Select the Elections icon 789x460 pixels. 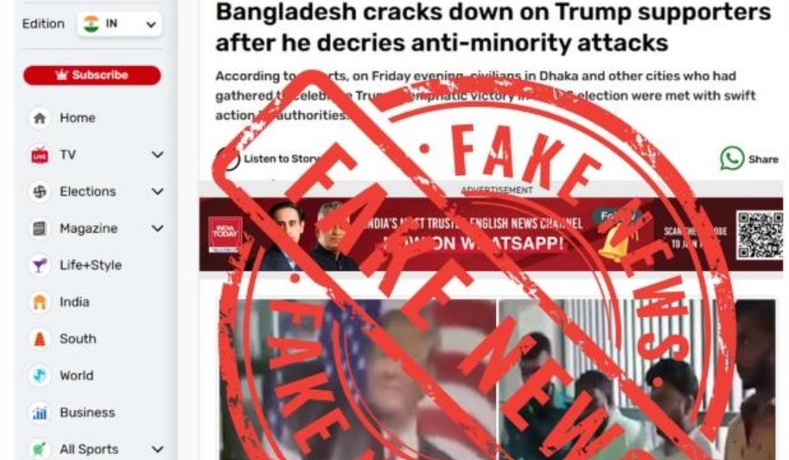coord(39,192)
